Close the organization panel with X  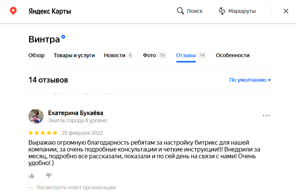point(286,11)
